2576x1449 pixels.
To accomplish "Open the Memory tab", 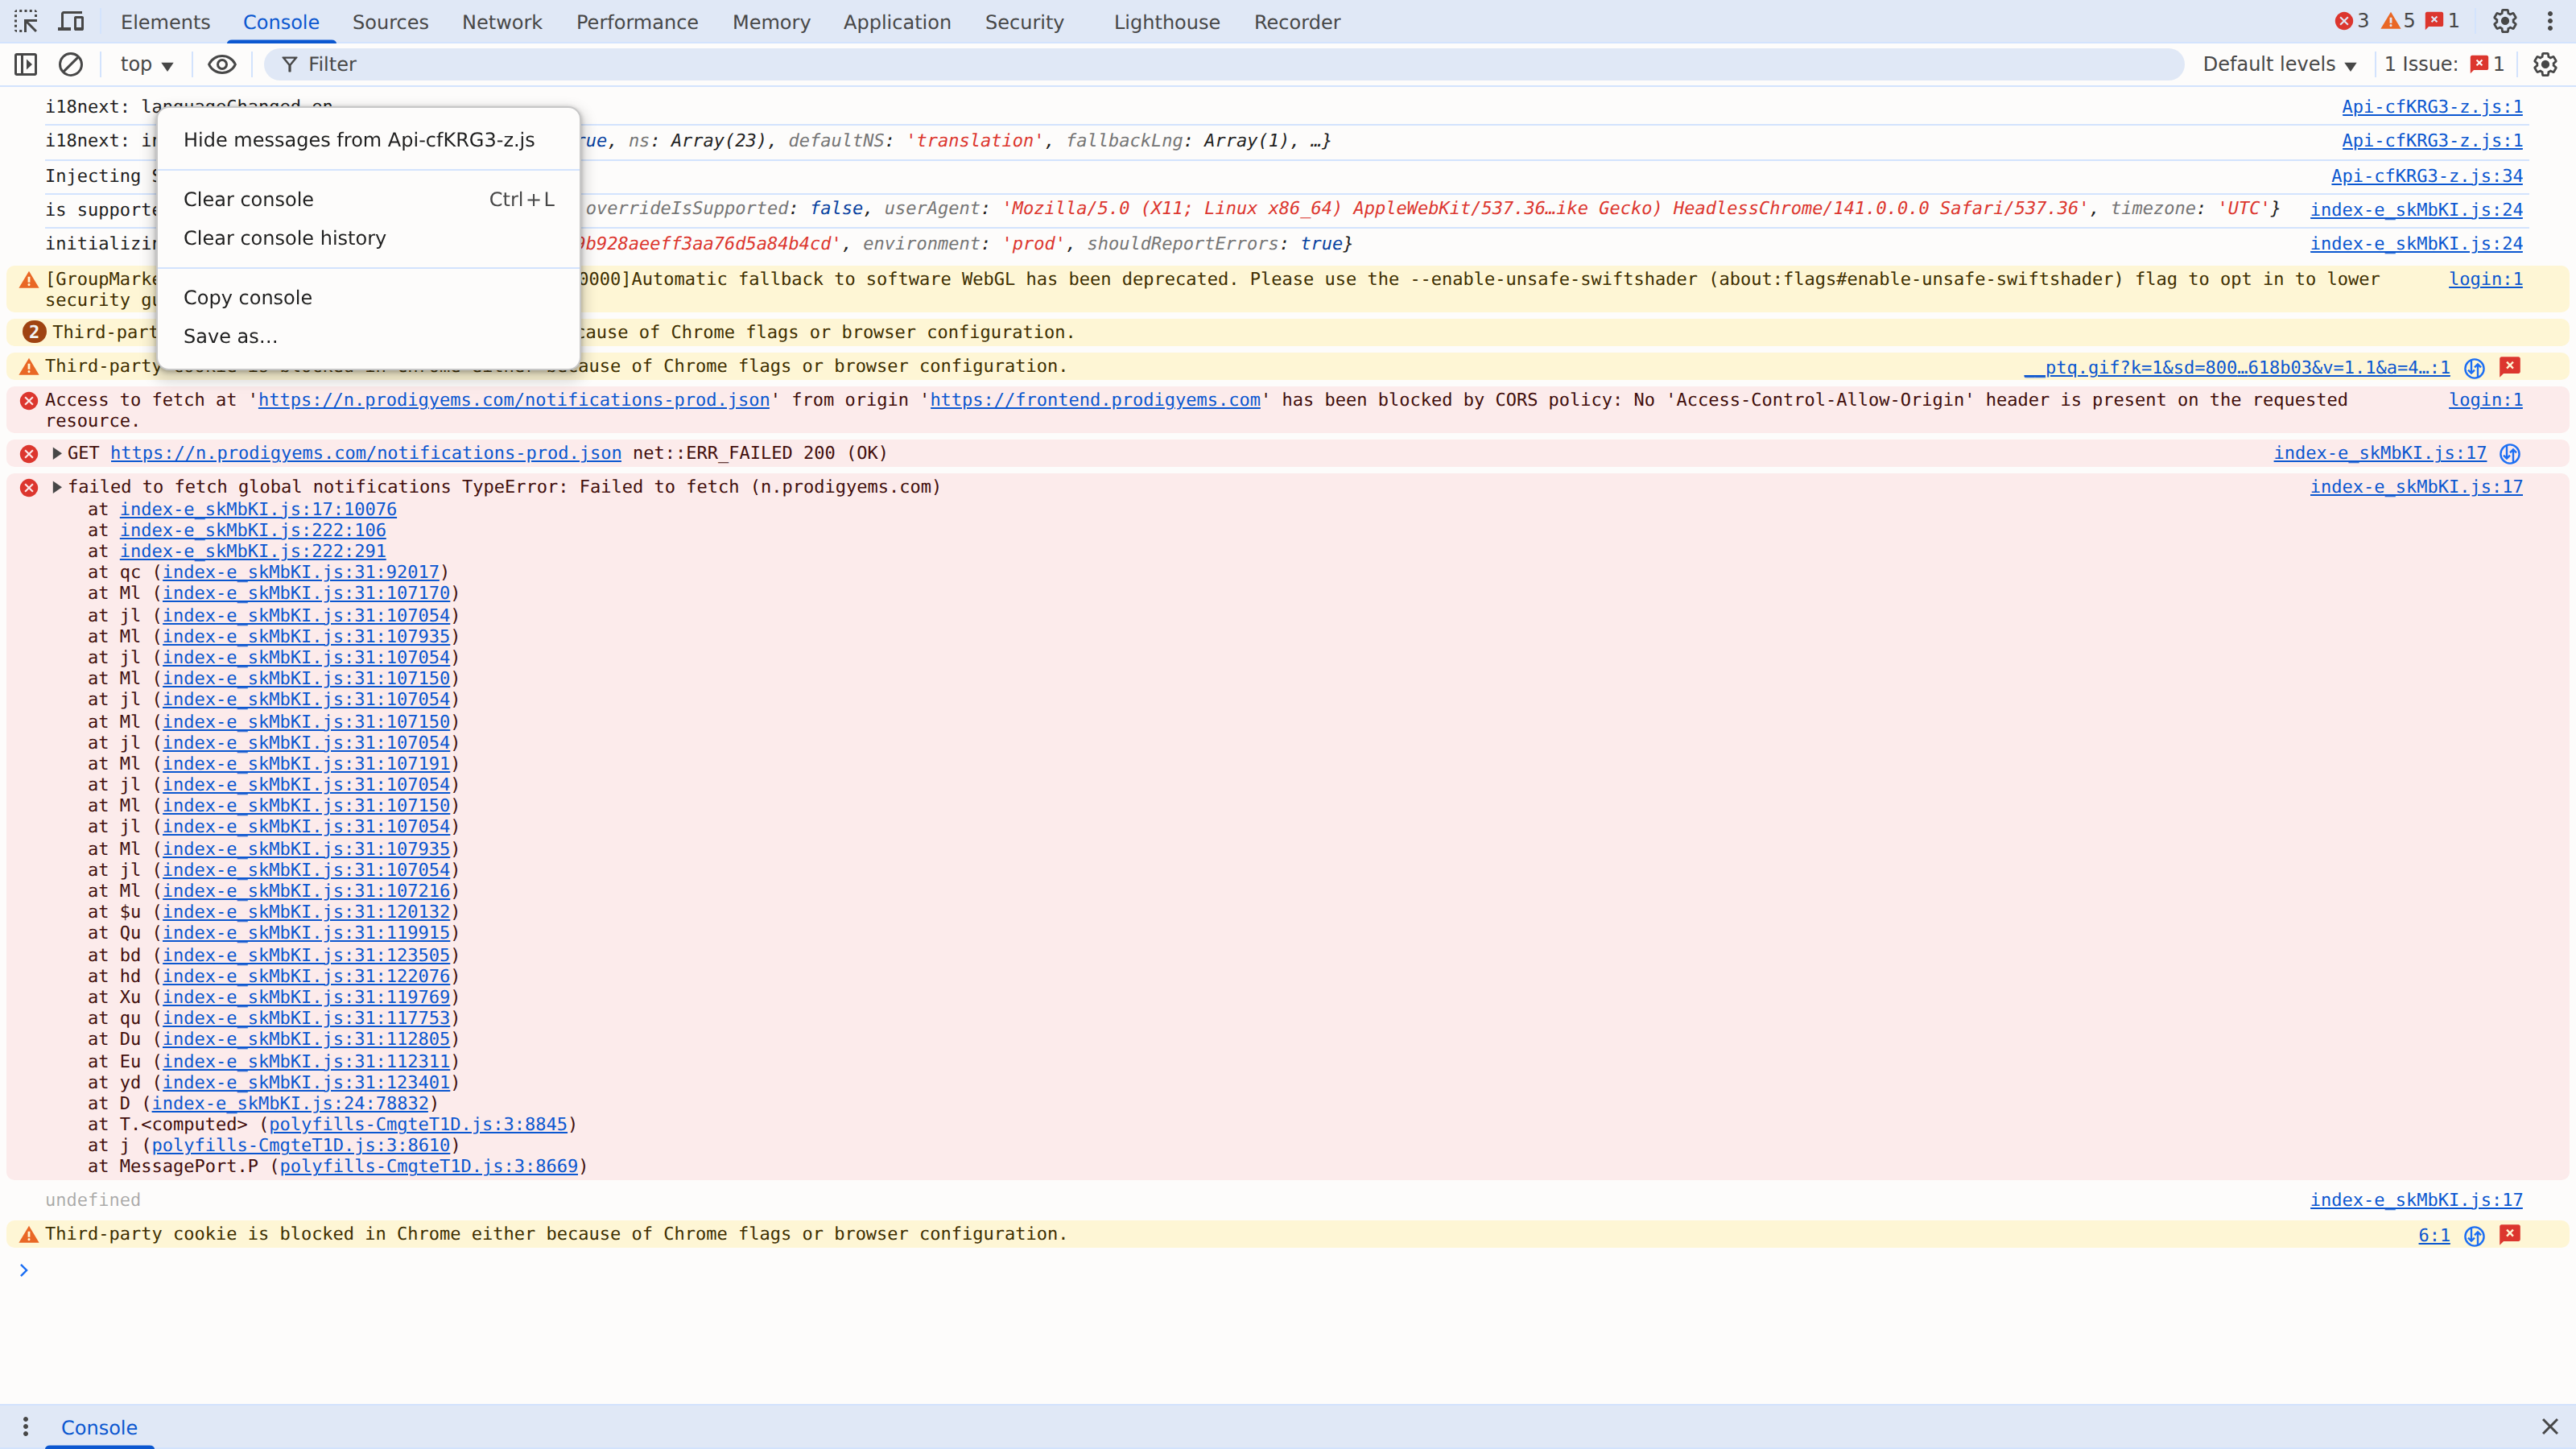I will 771,21.
